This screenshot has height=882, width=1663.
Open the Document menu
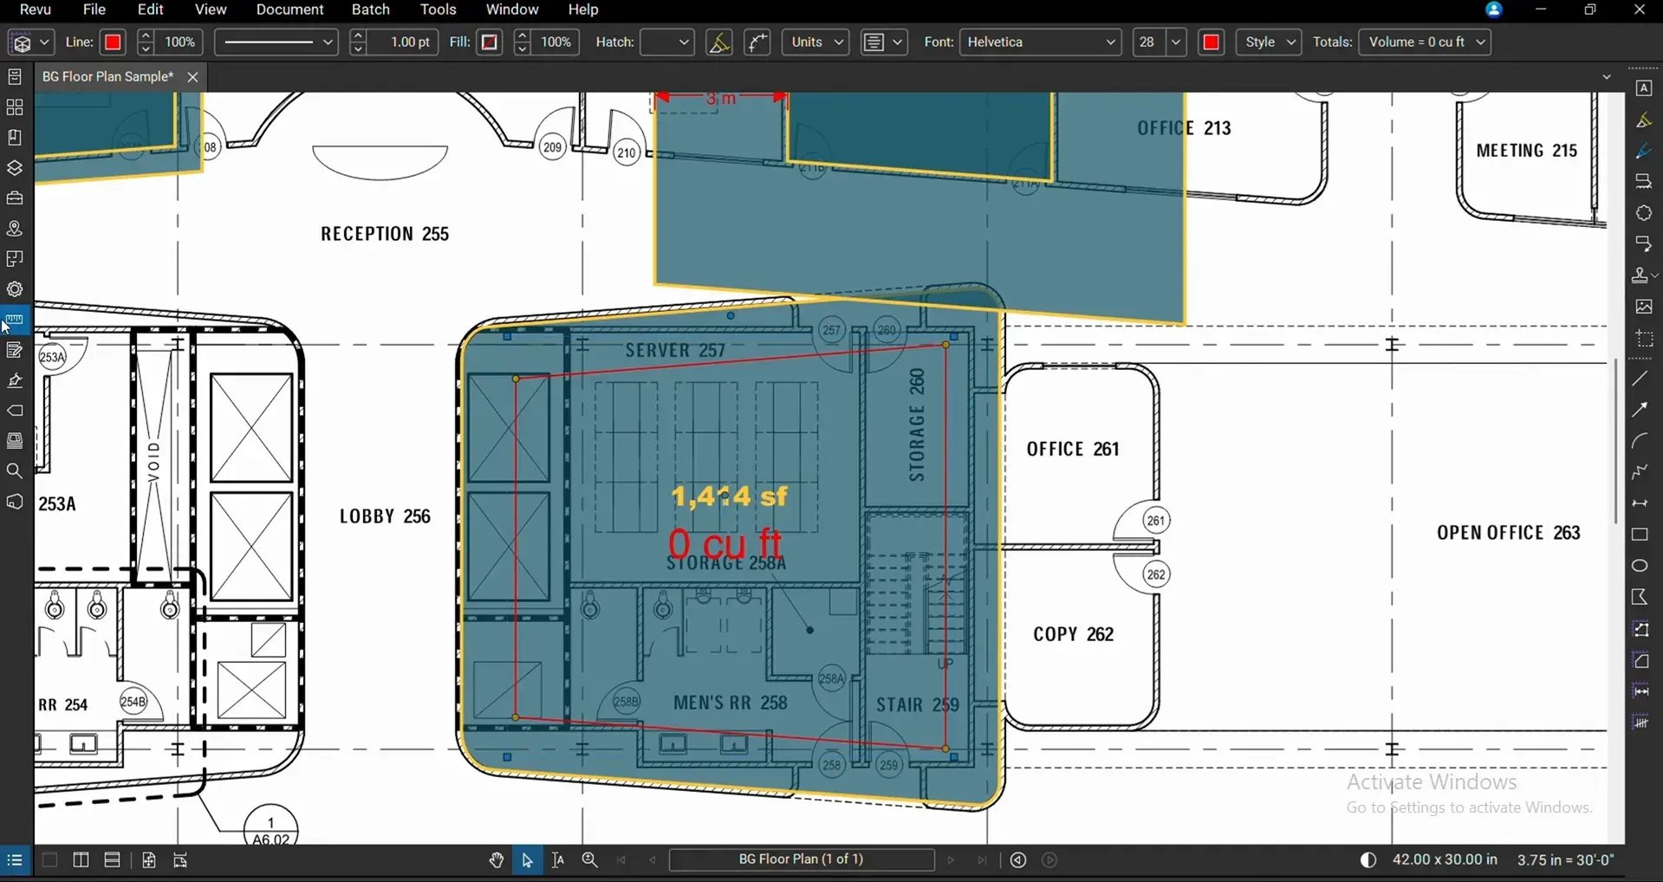[x=289, y=10]
